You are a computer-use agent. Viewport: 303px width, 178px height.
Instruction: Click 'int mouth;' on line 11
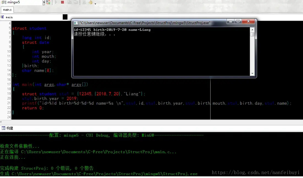44,56
